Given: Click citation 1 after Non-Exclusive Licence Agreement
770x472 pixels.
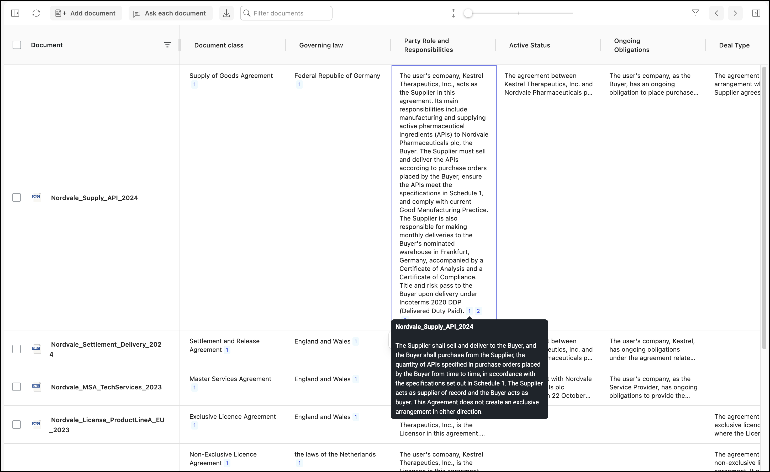Looking at the screenshot, I should point(227,463).
